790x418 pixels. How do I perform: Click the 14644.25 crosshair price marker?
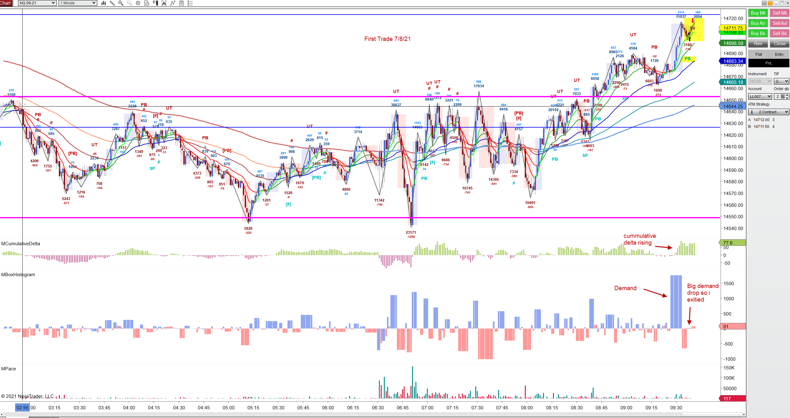tap(732, 107)
